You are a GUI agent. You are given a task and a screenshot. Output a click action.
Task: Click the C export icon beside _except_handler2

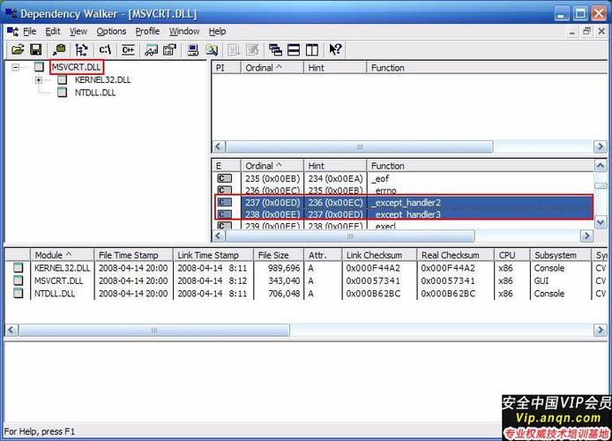(x=224, y=202)
